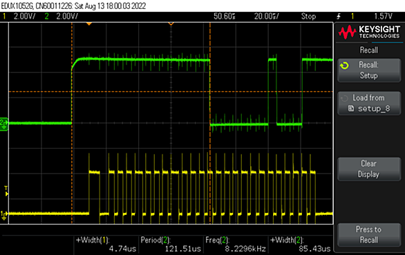Click the 20.00 time-per-division readout
Screen dimensions: 405x255
pos(267,17)
